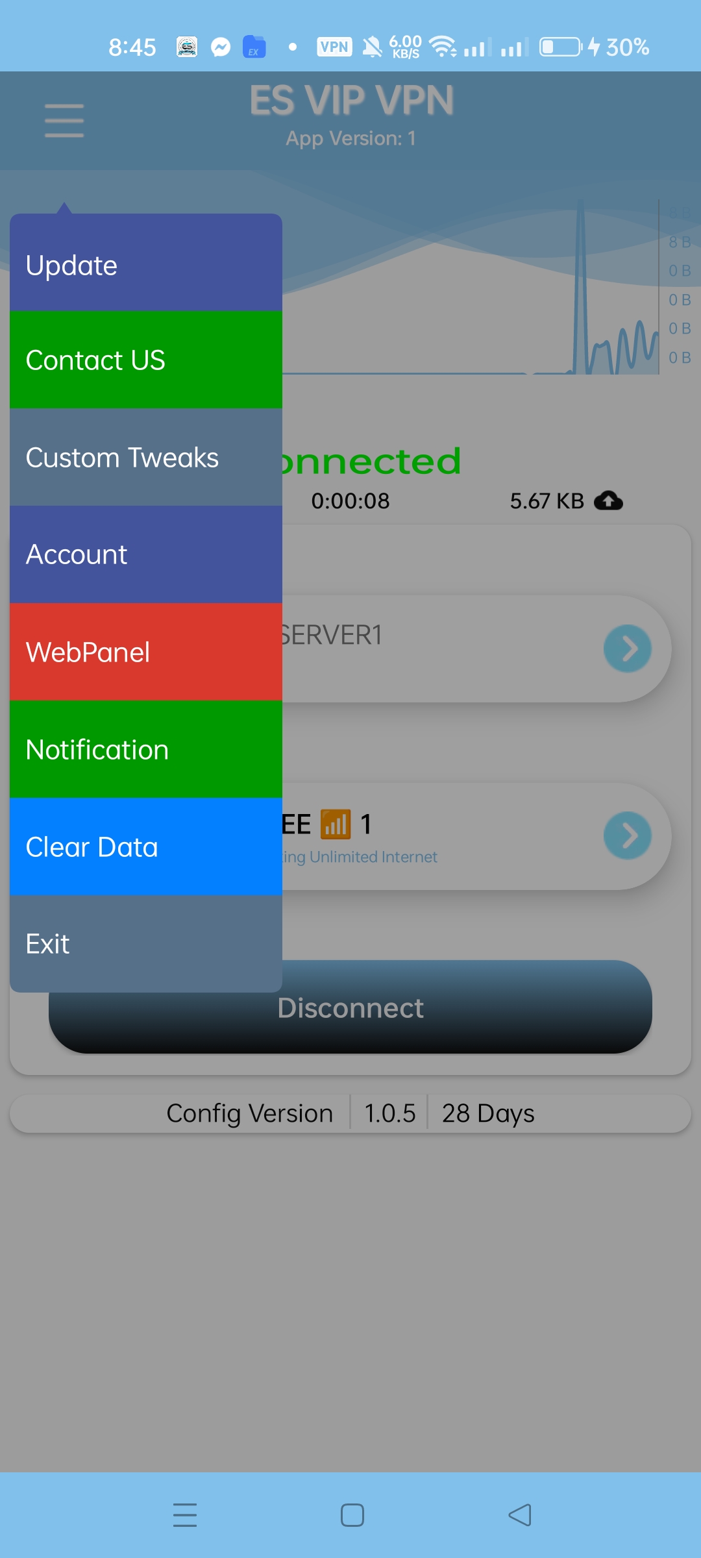Launch the WebPanel menu item
Screen dimensions: 701x1558
(x=146, y=652)
